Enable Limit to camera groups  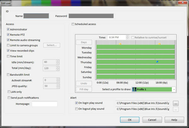tap(8, 45)
